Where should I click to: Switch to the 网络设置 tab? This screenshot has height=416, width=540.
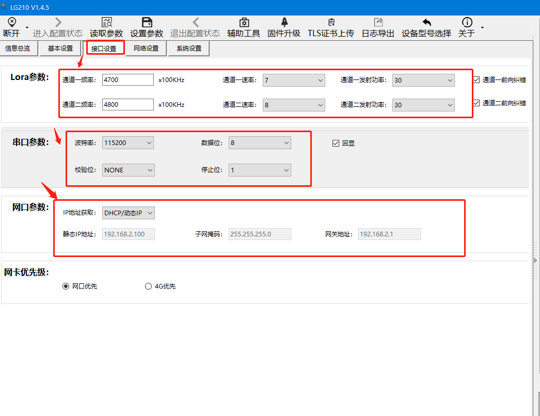click(x=146, y=49)
